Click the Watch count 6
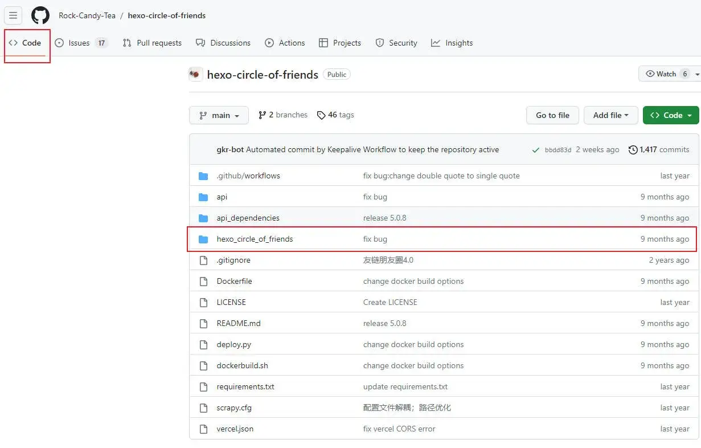 click(685, 74)
